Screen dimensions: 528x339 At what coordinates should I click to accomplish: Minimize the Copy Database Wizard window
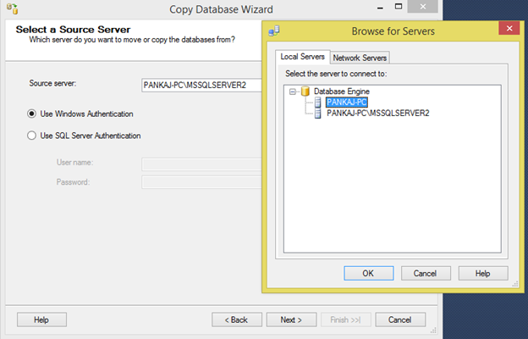pos(380,7)
